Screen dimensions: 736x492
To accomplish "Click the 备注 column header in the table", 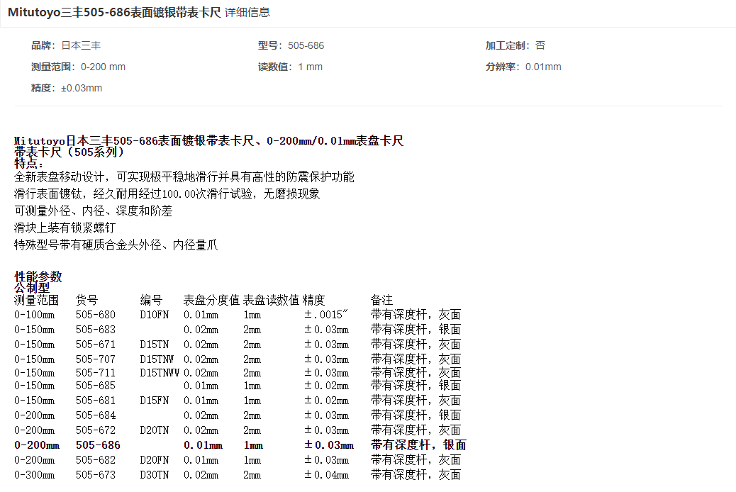I will pyautogui.click(x=381, y=300).
